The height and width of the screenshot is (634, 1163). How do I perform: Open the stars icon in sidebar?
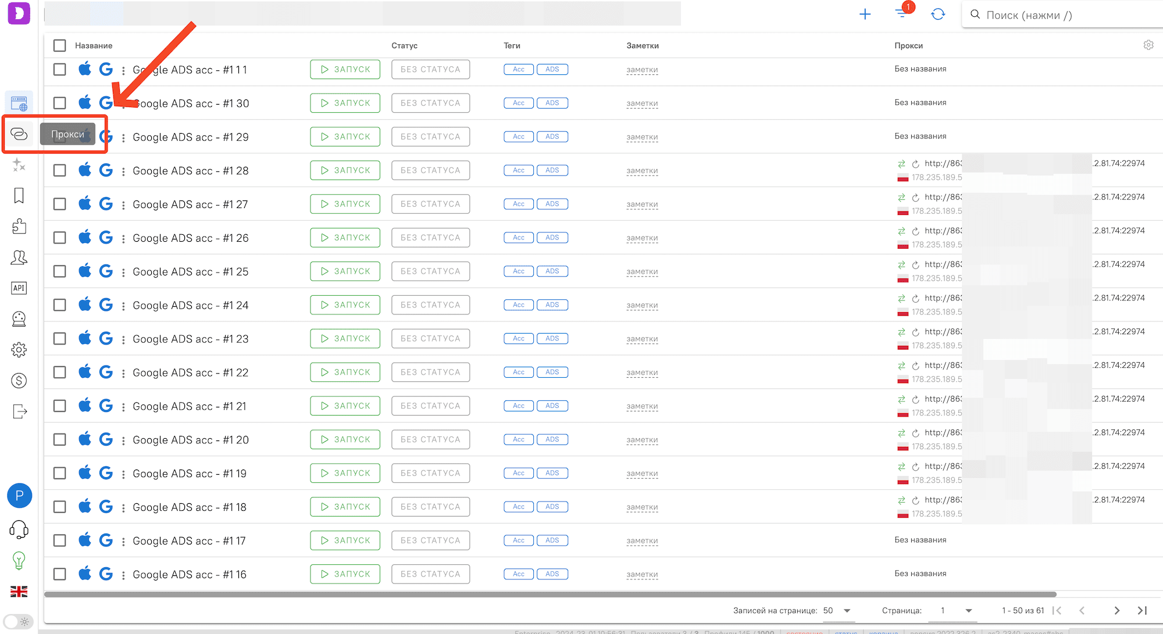pyautogui.click(x=19, y=165)
